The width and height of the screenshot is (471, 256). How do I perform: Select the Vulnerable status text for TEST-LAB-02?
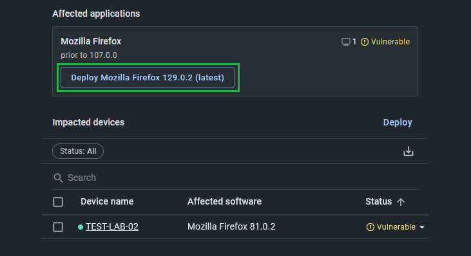pyautogui.click(x=396, y=227)
